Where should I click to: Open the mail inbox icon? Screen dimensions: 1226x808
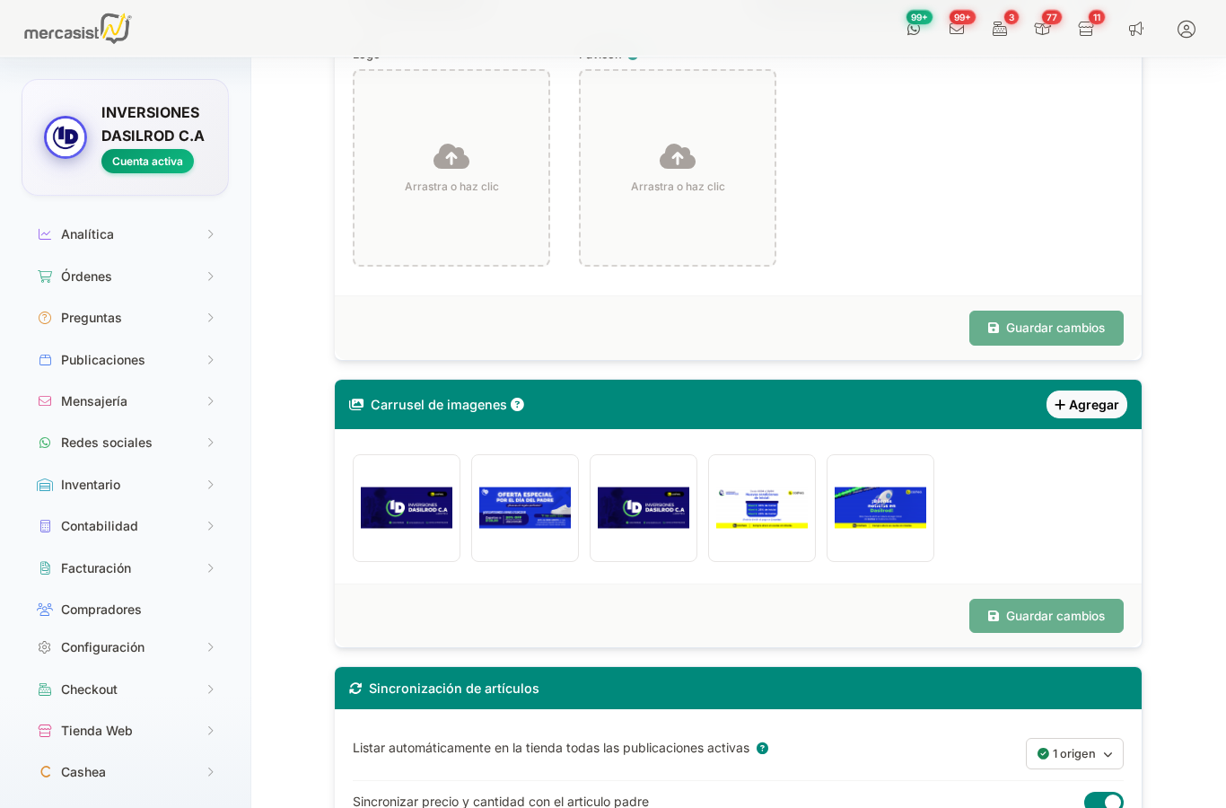click(x=957, y=29)
